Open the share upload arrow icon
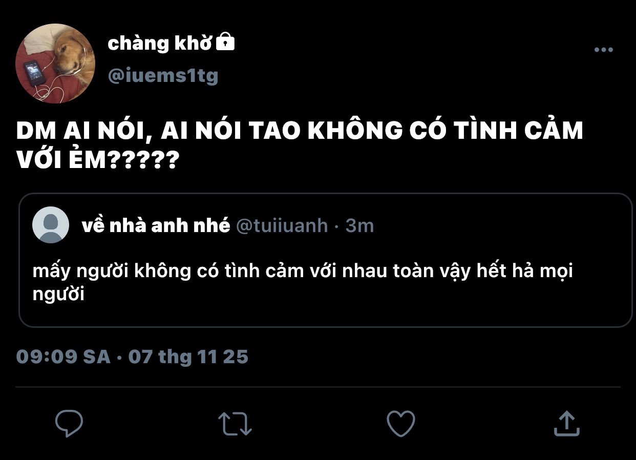 (x=567, y=424)
